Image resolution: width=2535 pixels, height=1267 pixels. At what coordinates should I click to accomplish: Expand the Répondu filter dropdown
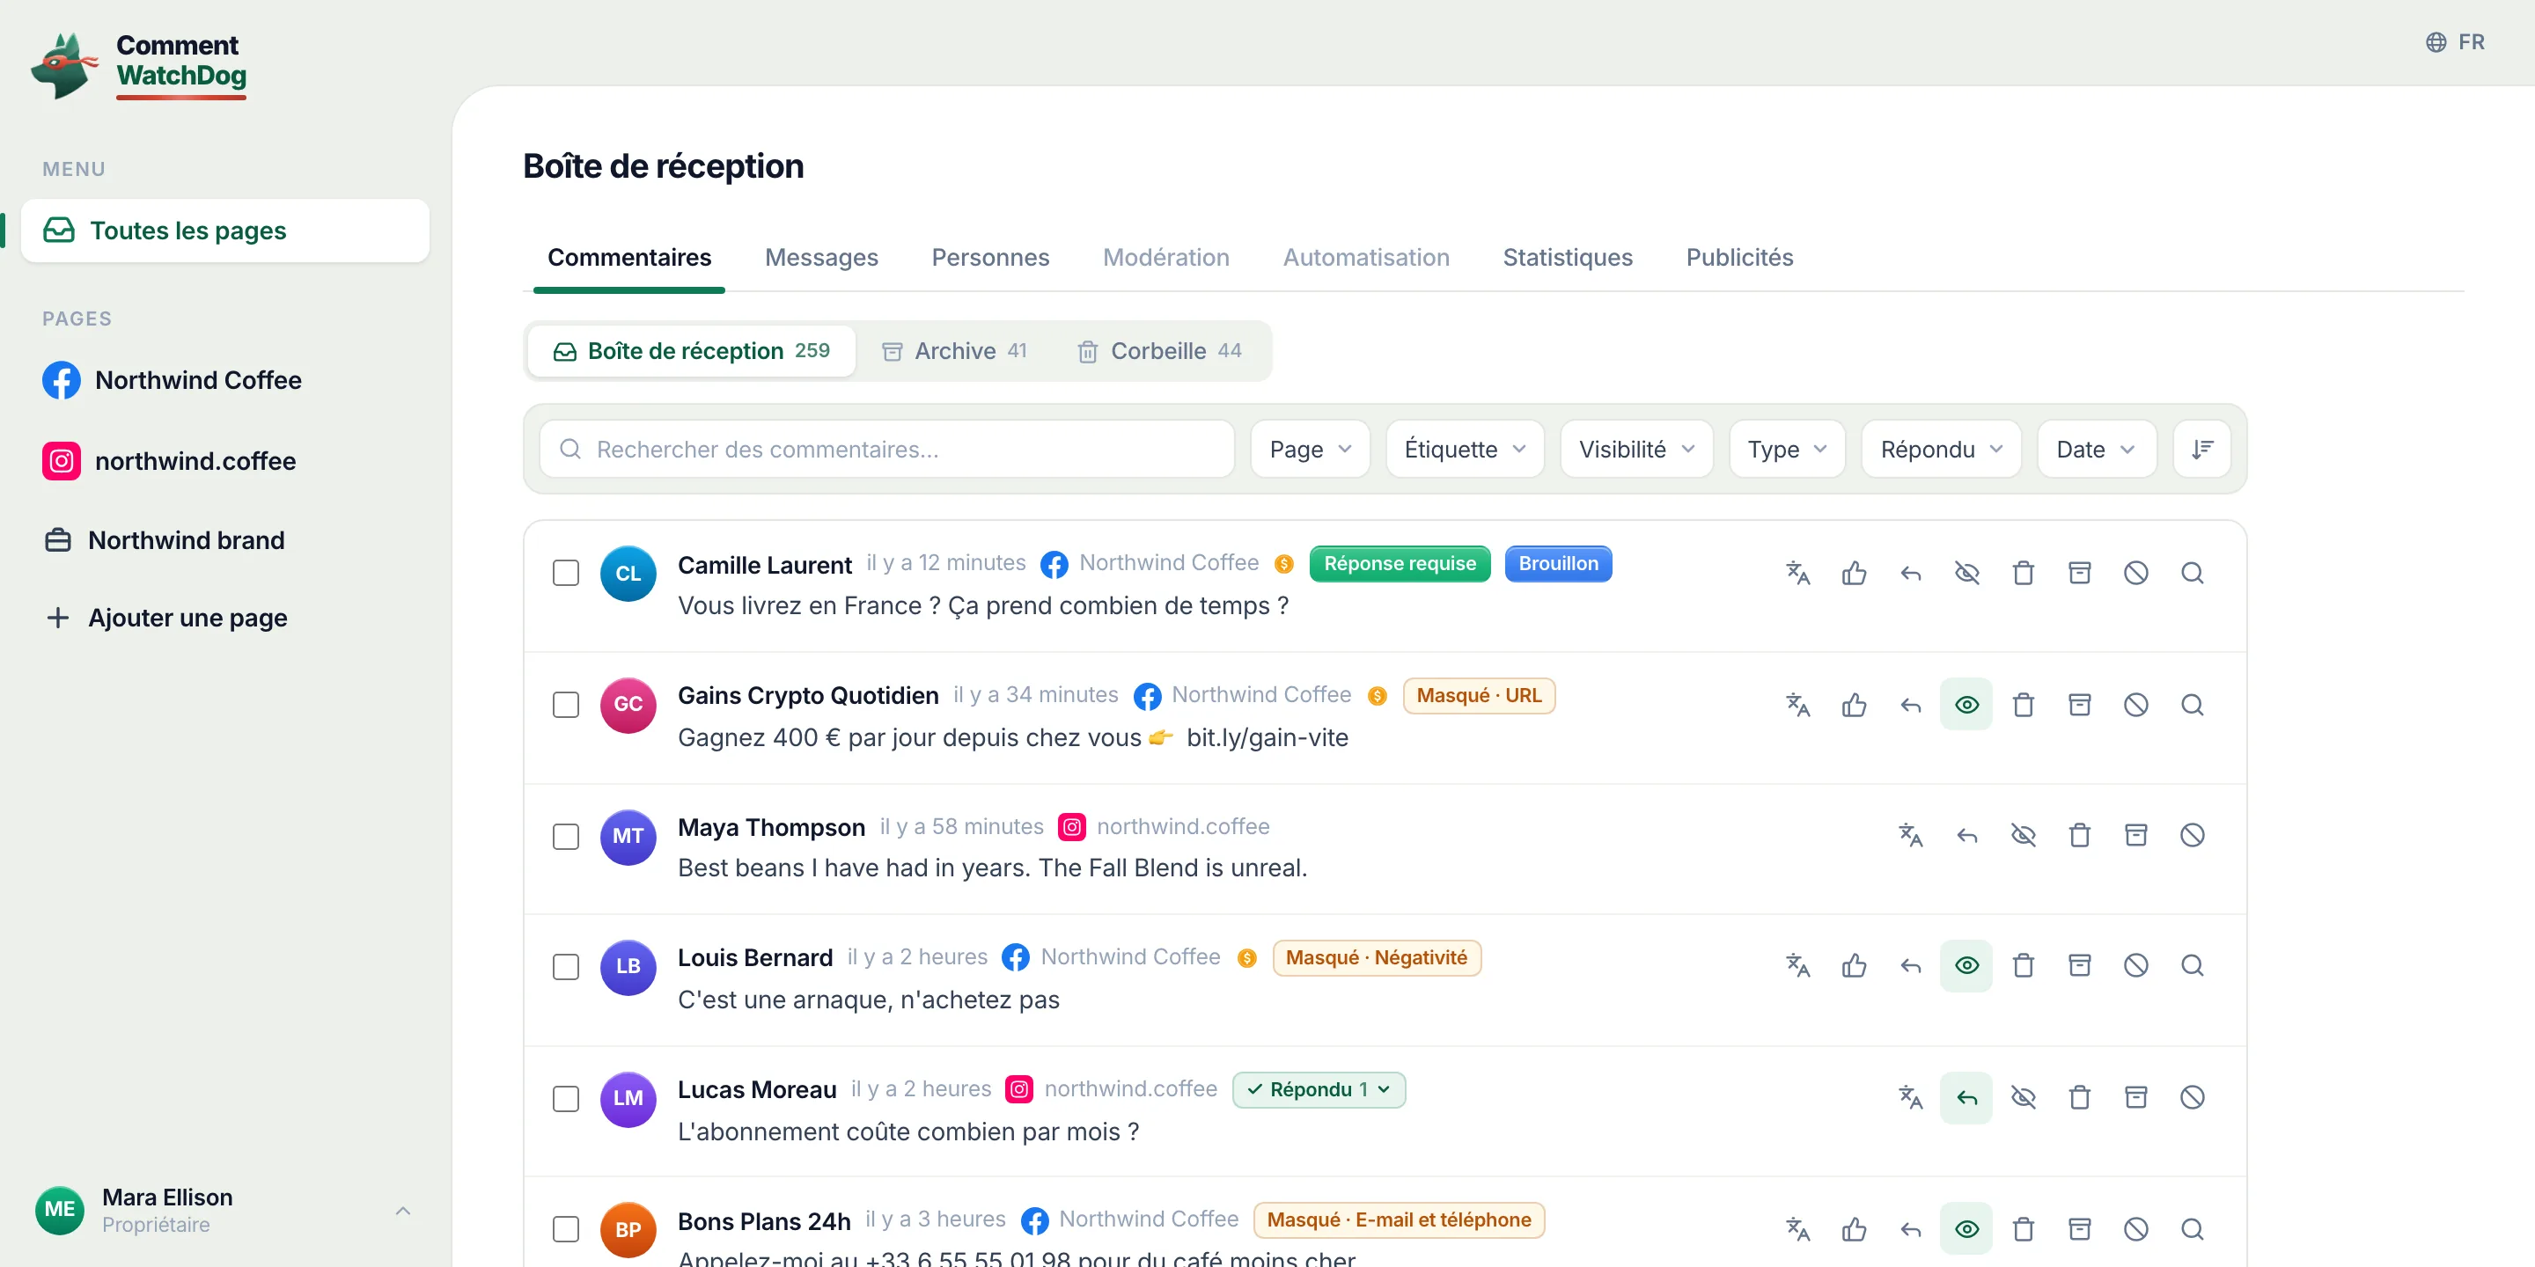pyautogui.click(x=1941, y=450)
